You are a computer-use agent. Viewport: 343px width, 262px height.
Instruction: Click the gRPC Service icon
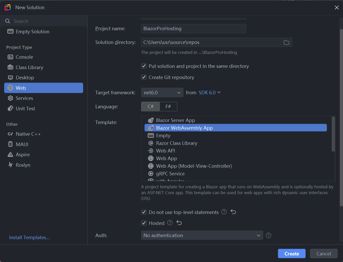tap(151, 174)
